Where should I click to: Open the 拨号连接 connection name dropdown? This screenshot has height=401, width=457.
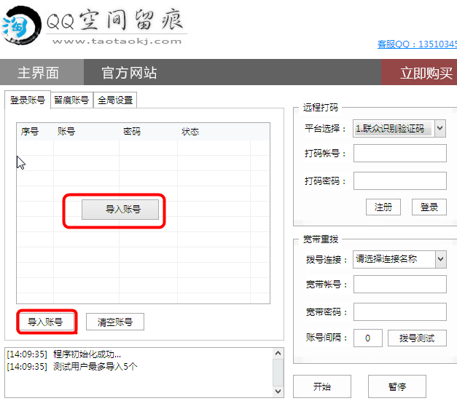point(399,259)
